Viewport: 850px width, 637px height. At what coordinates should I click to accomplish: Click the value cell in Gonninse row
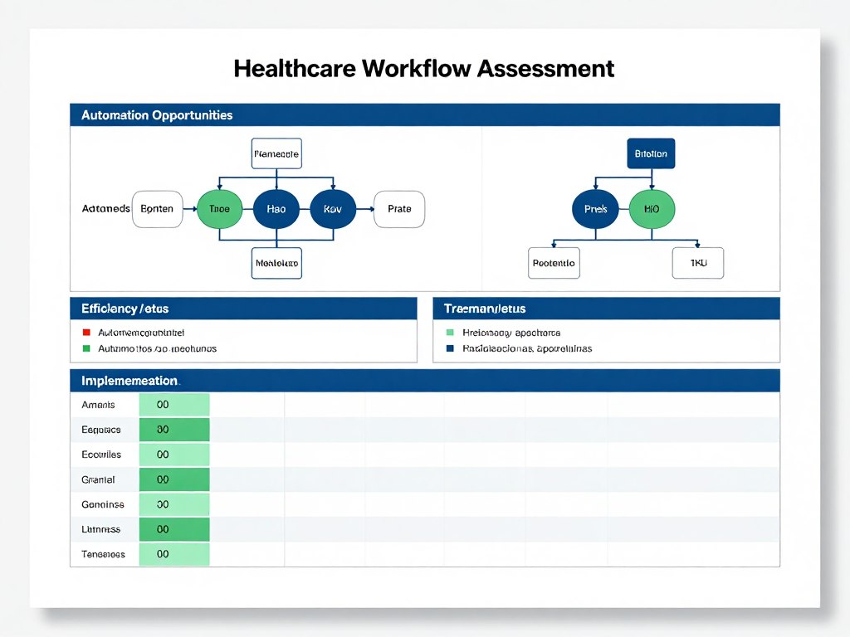pos(174,504)
